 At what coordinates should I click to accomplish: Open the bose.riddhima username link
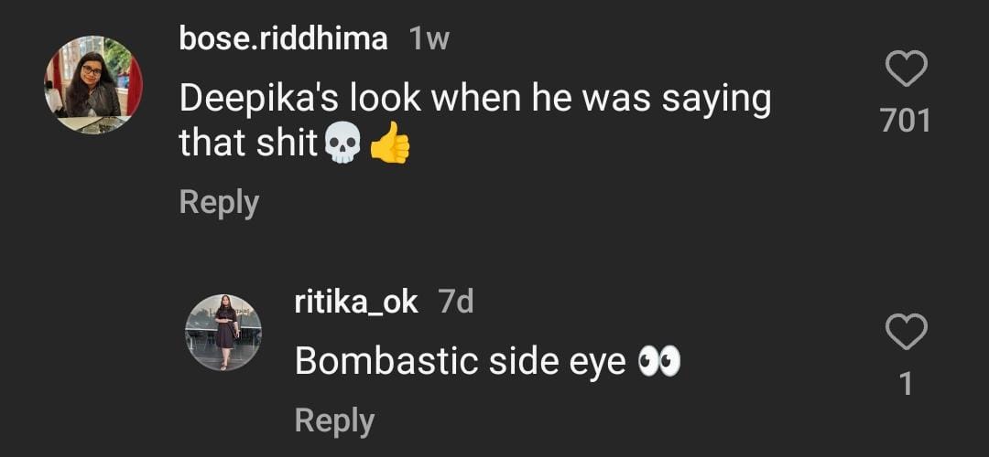pyautogui.click(x=284, y=39)
